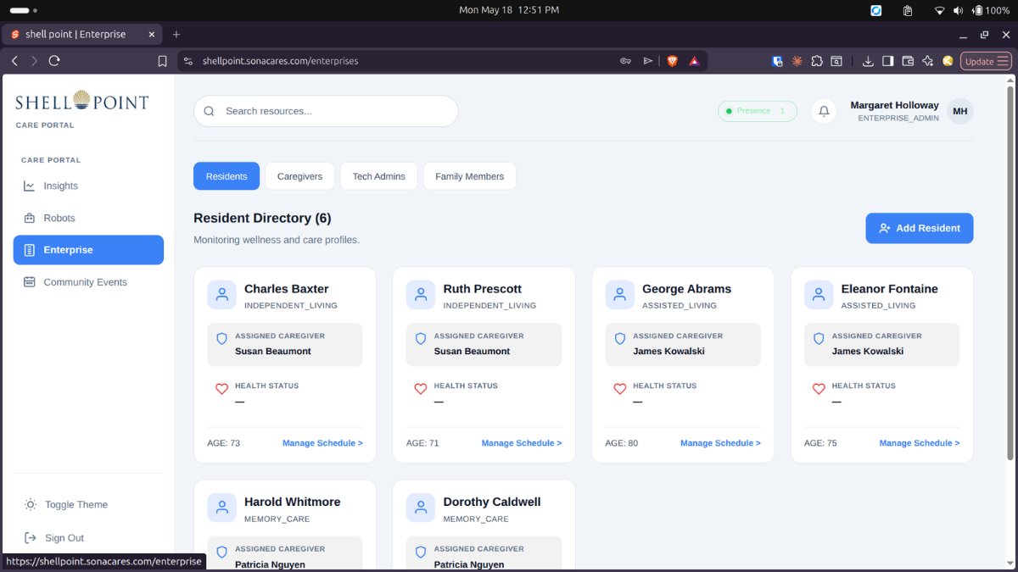
Task: Click the shield caregiver icon on Ruth Prescott's card
Action: coord(421,338)
